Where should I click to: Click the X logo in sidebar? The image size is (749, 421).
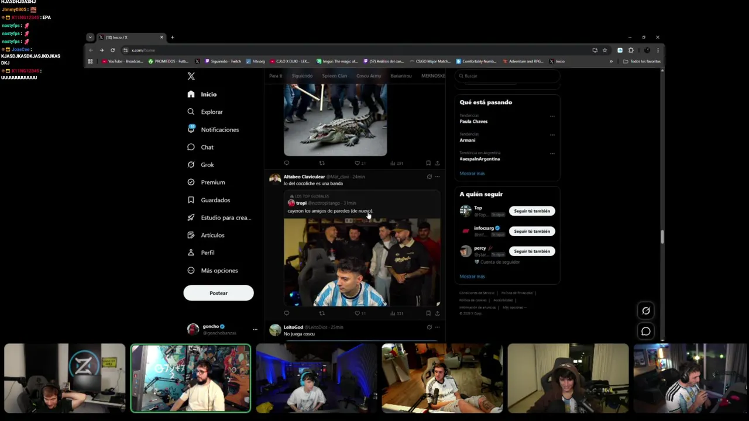[191, 76]
